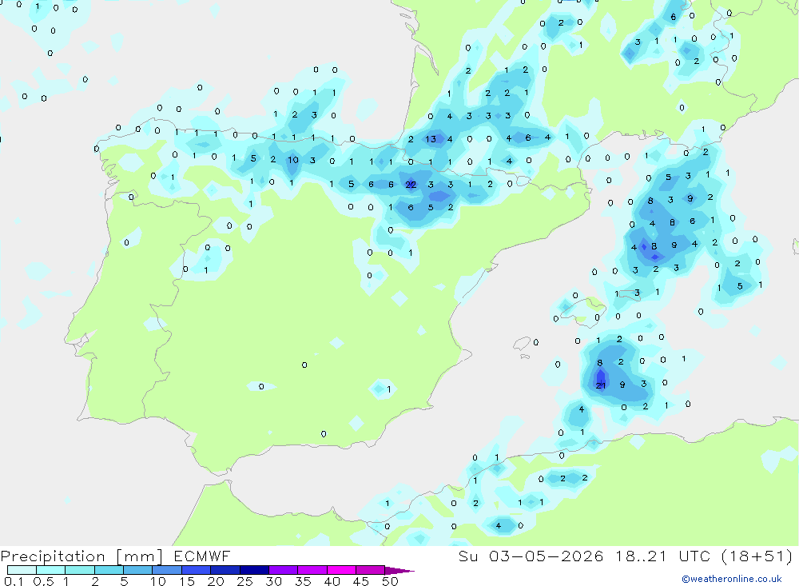Click the '21' precipitation value near the islands

point(601,385)
